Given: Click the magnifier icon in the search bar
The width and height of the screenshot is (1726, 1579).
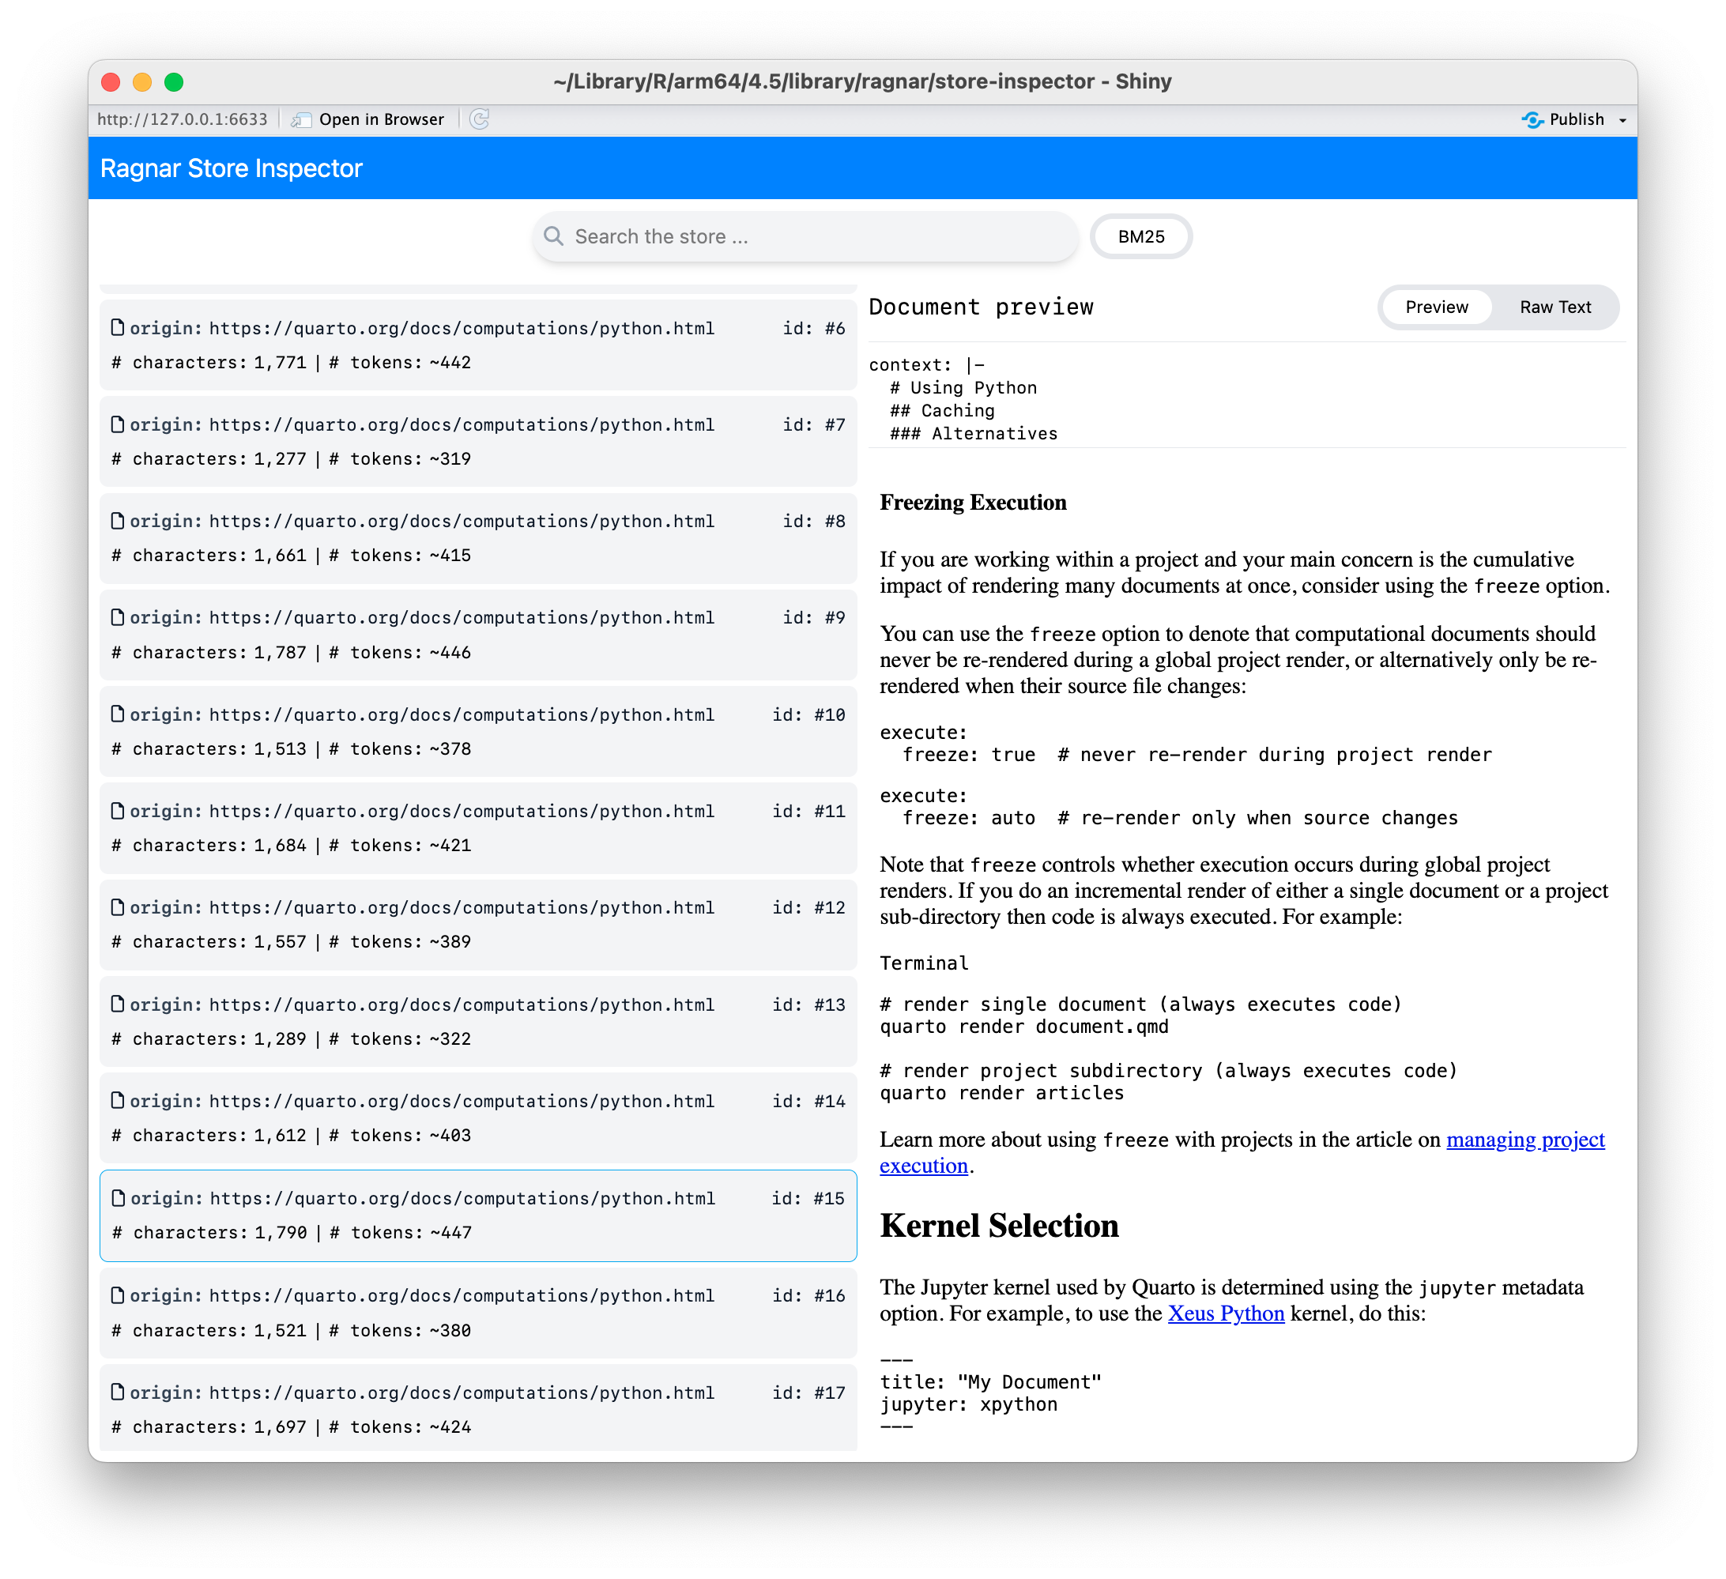Looking at the screenshot, I should tap(556, 236).
